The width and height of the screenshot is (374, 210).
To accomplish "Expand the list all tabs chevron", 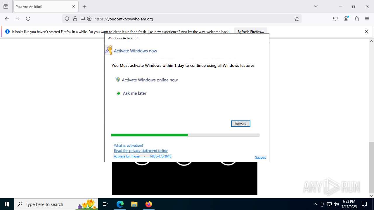I will click(316, 6).
